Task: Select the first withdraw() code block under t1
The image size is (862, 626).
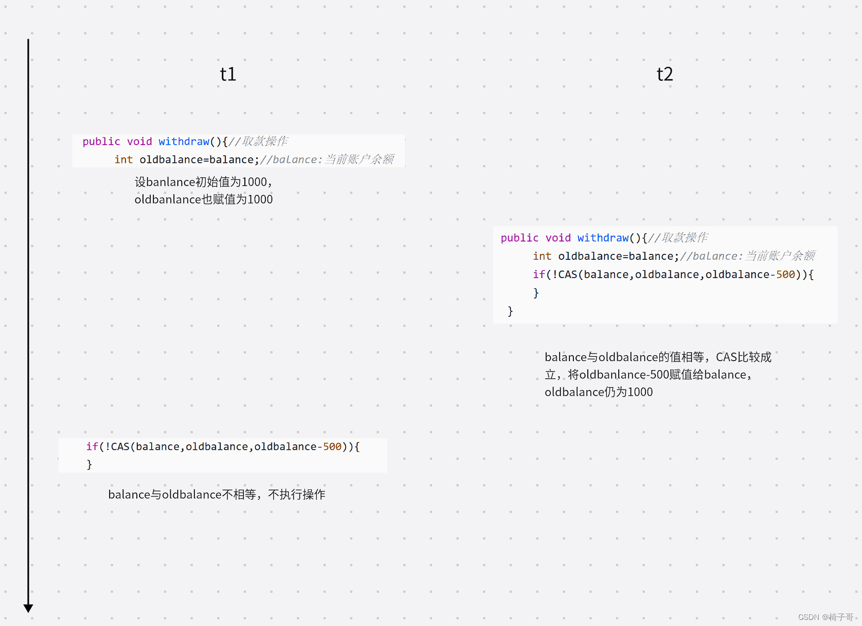Action: [238, 151]
